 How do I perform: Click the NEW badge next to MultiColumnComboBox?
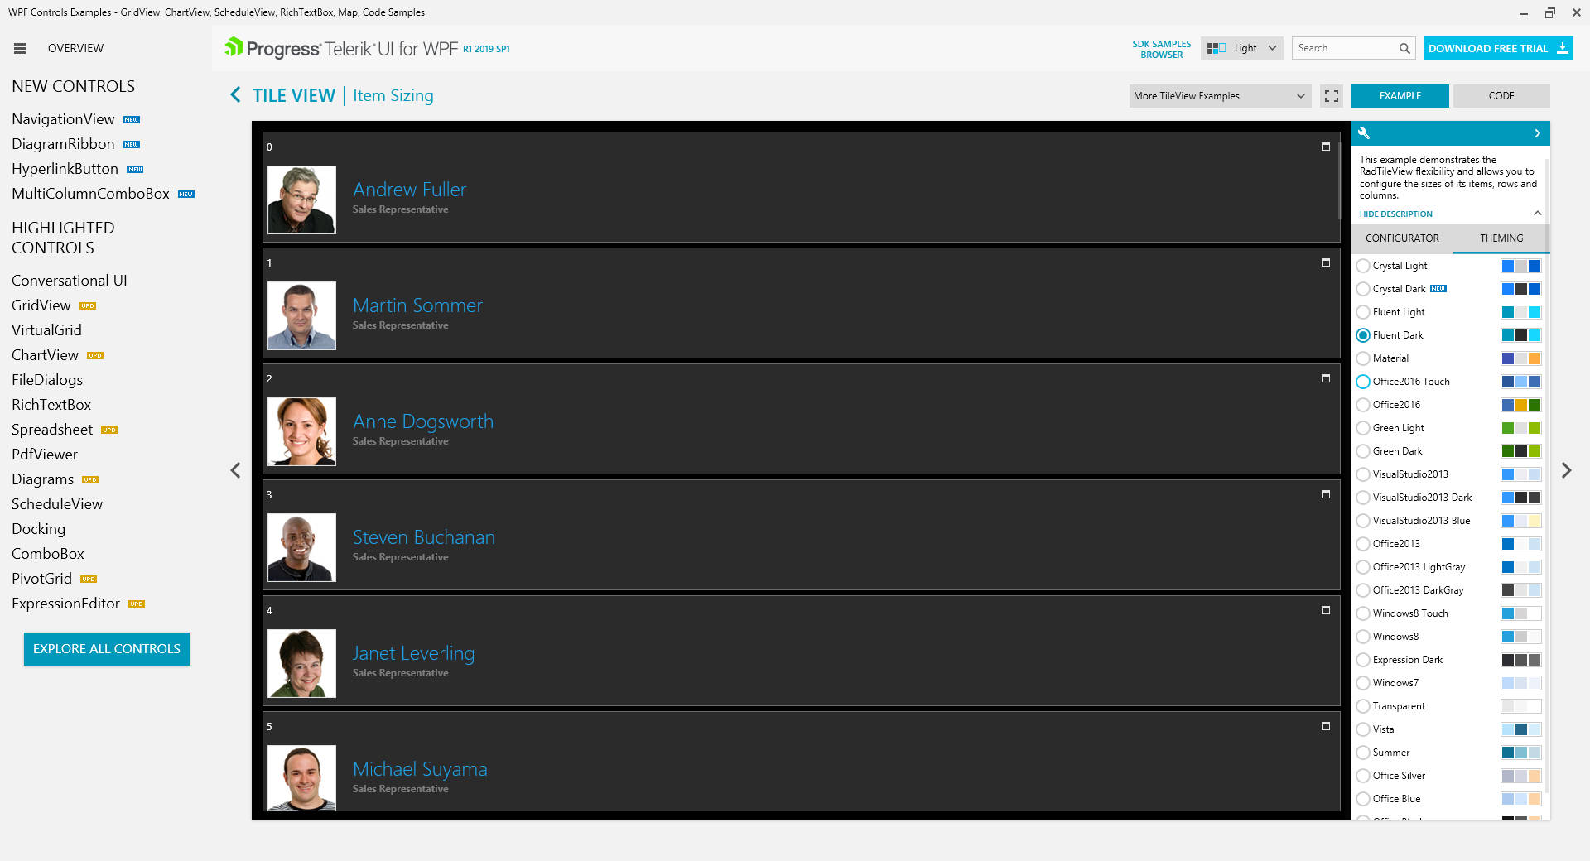tap(186, 195)
